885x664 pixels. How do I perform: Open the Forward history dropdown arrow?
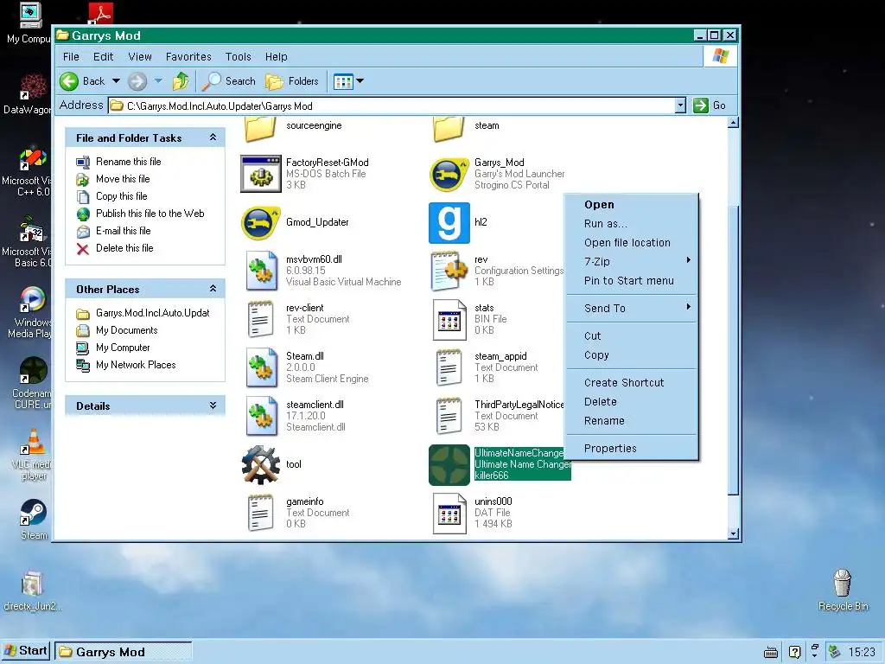click(159, 81)
